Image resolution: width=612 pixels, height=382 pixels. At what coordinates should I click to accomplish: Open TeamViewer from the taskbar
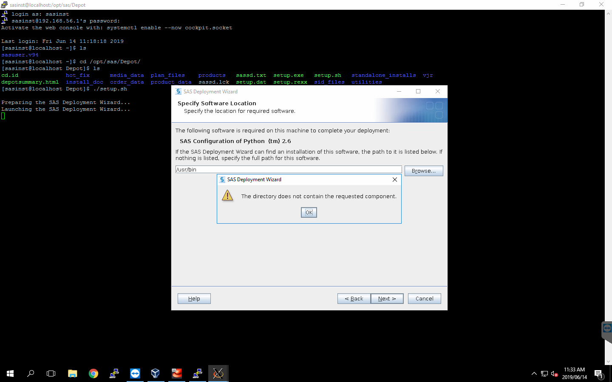[135, 374]
